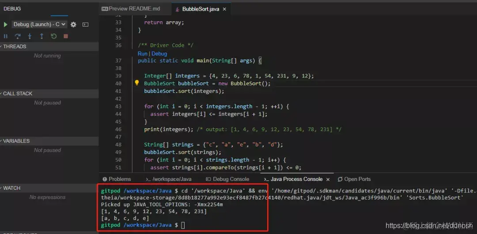This screenshot has height=234, width=477.
Task: Start debugging with the green play icon
Action: tap(5, 24)
